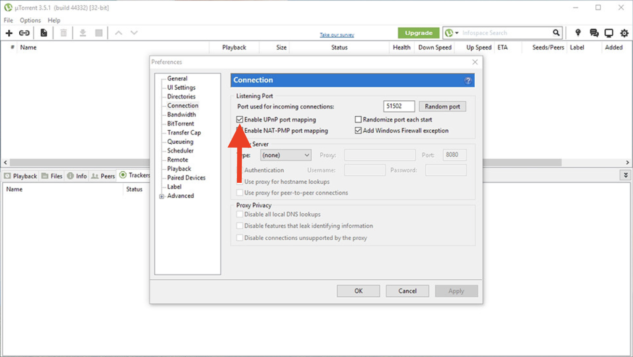Sort by the Up Speed column header

coord(479,47)
